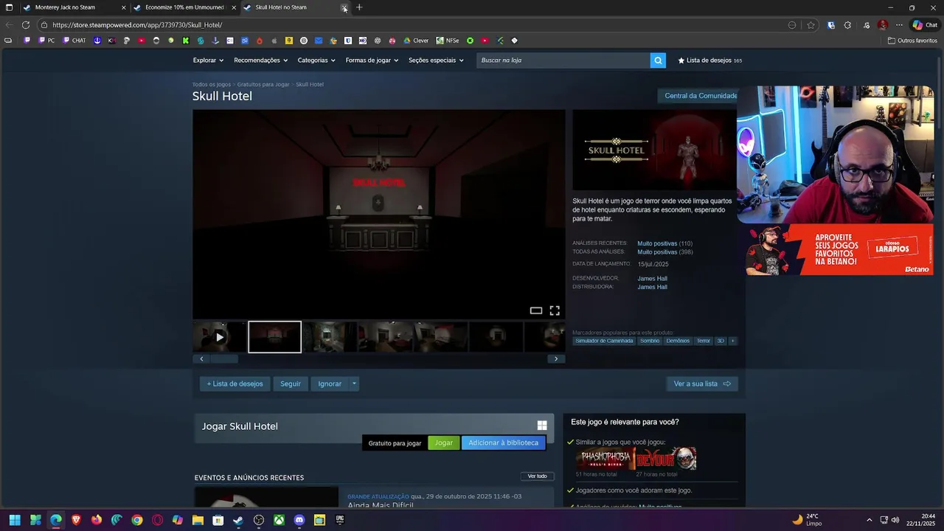Show hidden system tray icons chevron
This screenshot has height=531, width=944.
(869, 520)
